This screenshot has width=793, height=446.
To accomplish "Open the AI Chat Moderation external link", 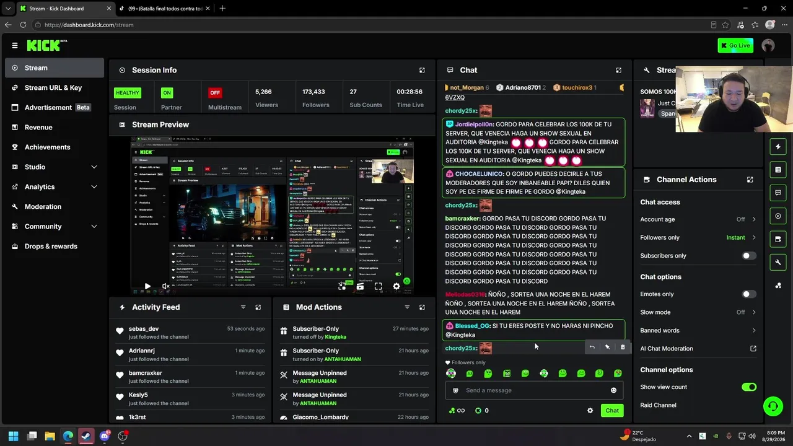I will (x=753, y=349).
